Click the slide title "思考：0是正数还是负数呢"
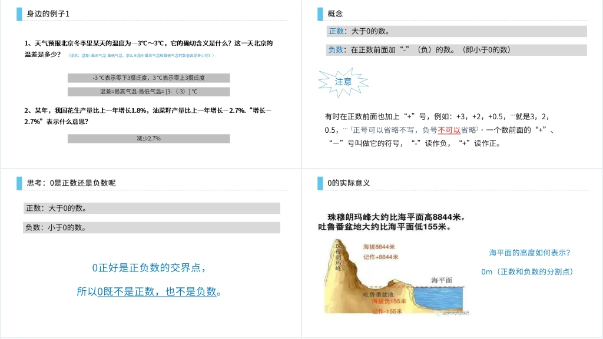 [71, 183]
